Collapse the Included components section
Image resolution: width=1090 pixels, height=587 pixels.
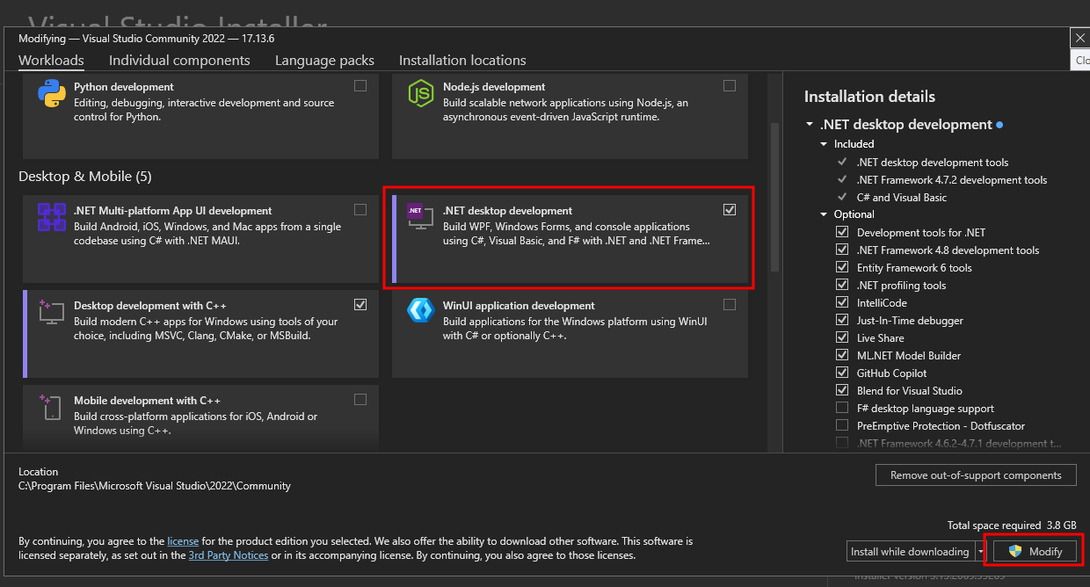pyautogui.click(x=824, y=144)
